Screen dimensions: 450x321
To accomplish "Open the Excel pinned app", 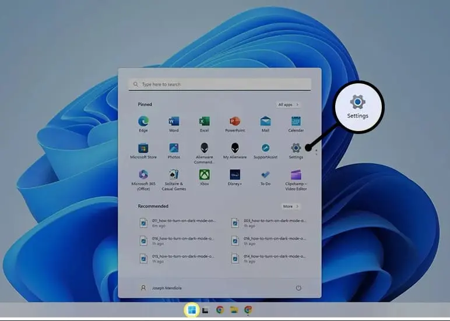I will [x=205, y=124].
